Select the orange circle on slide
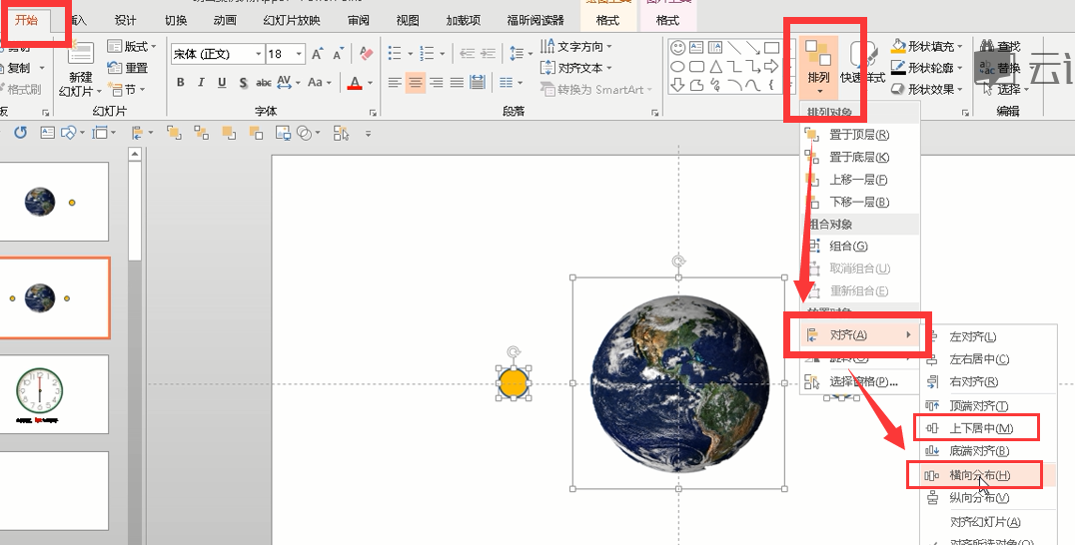This screenshot has height=545, width=1075. click(x=513, y=382)
